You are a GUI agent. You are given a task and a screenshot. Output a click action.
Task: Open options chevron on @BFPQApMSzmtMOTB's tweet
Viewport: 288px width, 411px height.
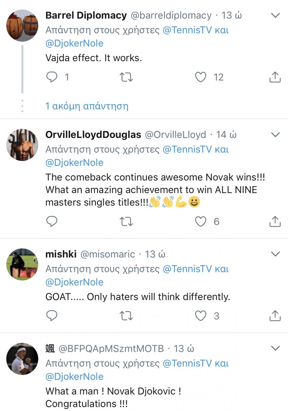(x=275, y=348)
